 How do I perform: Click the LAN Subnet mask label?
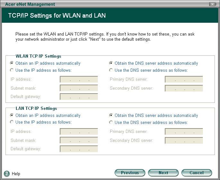pyautogui.click(x=23, y=140)
